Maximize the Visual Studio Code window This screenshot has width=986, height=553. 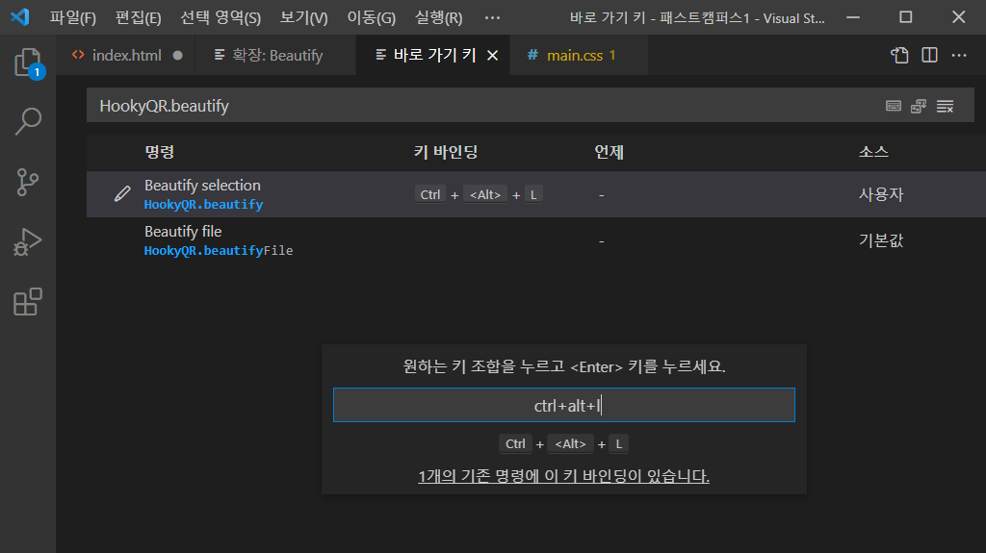905,17
